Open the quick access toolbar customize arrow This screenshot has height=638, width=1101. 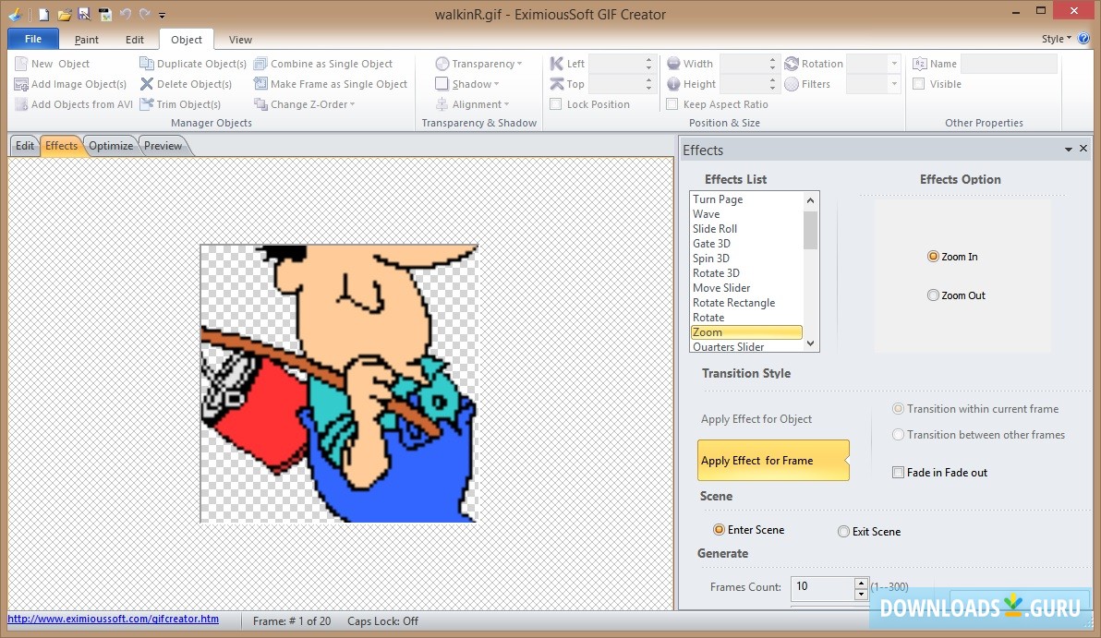(162, 15)
